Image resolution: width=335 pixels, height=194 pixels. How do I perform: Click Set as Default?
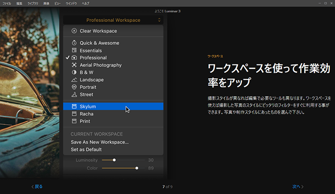point(86,150)
